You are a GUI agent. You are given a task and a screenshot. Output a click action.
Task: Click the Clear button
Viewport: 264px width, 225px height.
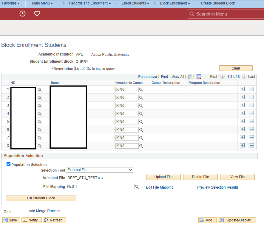(x=236, y=68)
